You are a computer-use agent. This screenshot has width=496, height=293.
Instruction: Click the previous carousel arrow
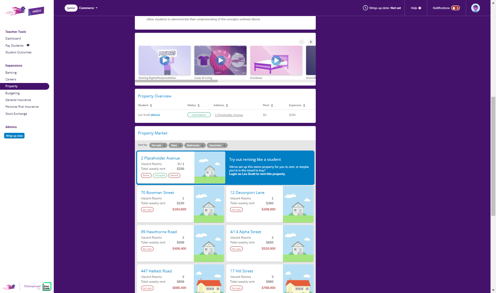[302, 42]
